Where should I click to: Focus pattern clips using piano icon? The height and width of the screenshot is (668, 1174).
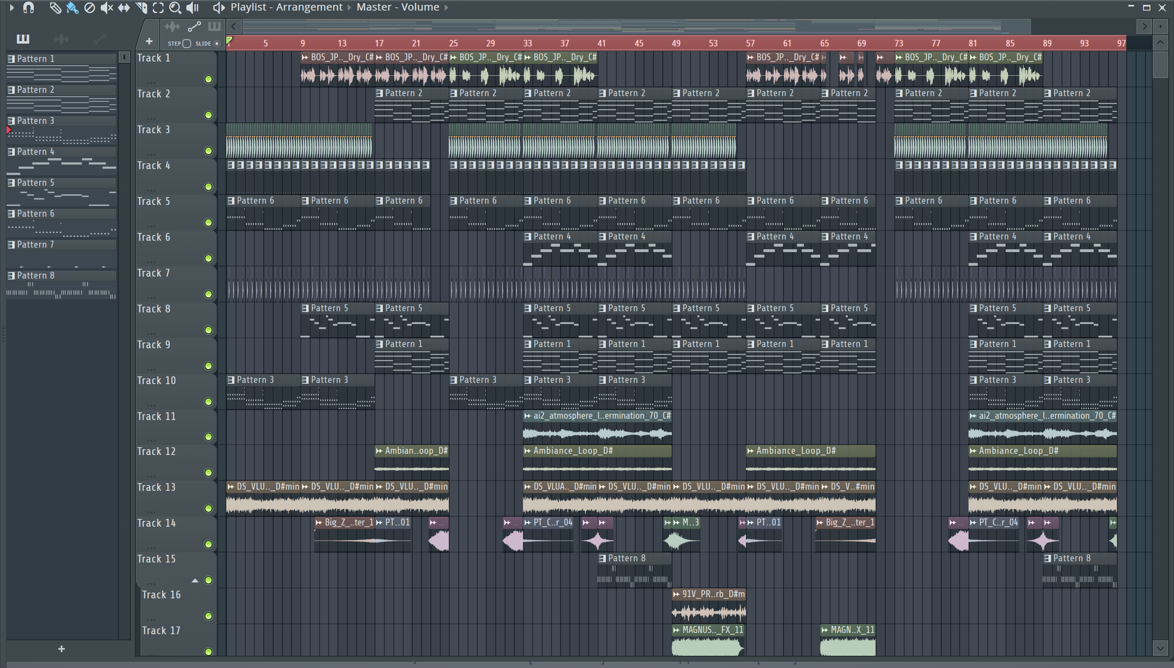coord(214,26)
